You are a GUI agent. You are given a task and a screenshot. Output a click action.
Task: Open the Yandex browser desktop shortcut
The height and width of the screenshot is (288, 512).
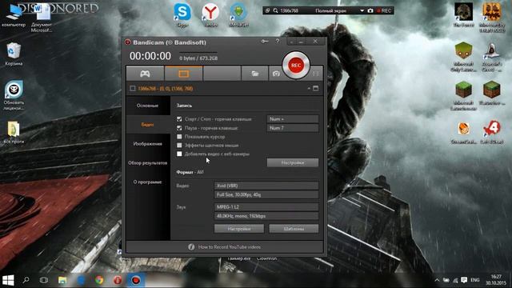pyautogui.click(x=210, y=14)
